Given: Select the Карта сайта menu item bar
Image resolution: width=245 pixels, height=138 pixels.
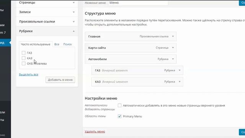Looking at the screenshot, I should tap(131, 48).
